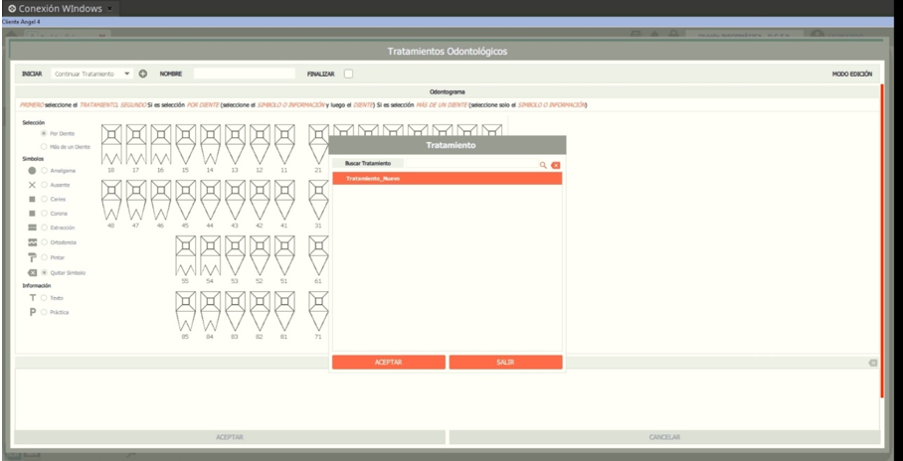
Task: Select tooth 13 in the upper row
Action: 235,144
